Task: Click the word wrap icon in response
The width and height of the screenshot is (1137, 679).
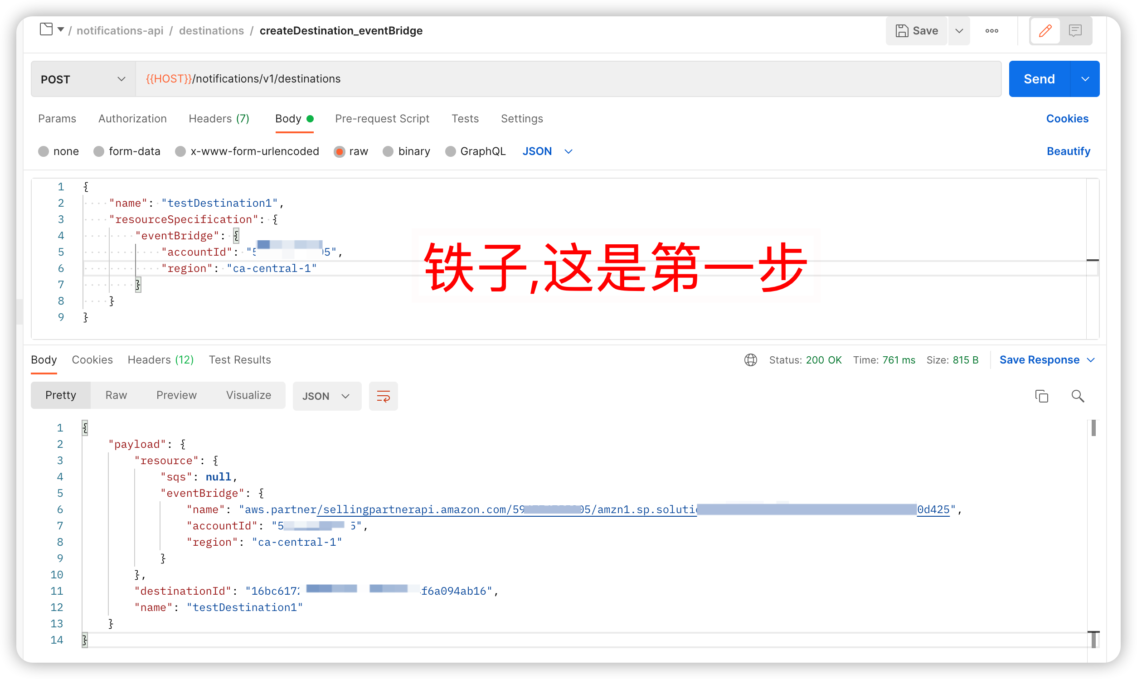Action: pyautogui.click(x=383, y=396)
